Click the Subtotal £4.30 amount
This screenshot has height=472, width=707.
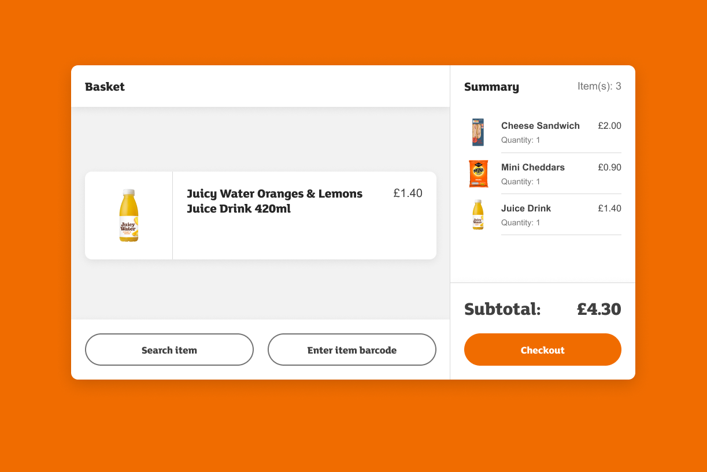599,309
